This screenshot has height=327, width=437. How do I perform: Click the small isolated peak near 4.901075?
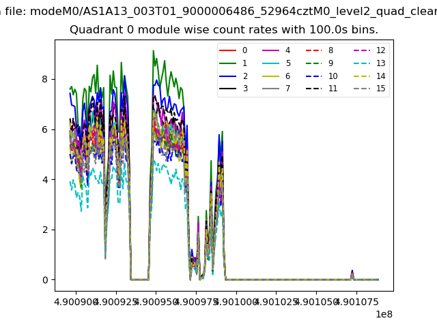pos(352,272)
